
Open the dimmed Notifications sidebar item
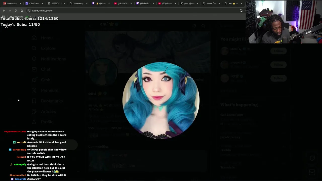49,59
